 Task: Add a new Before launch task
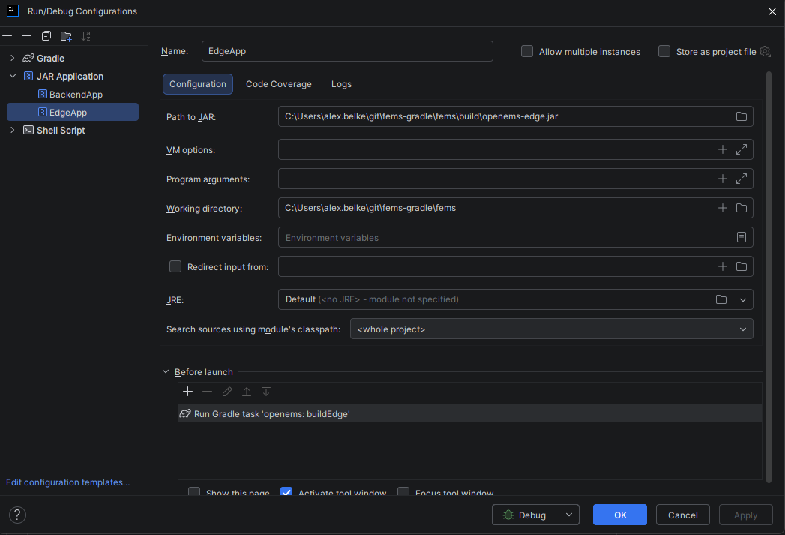pos(187,392)
